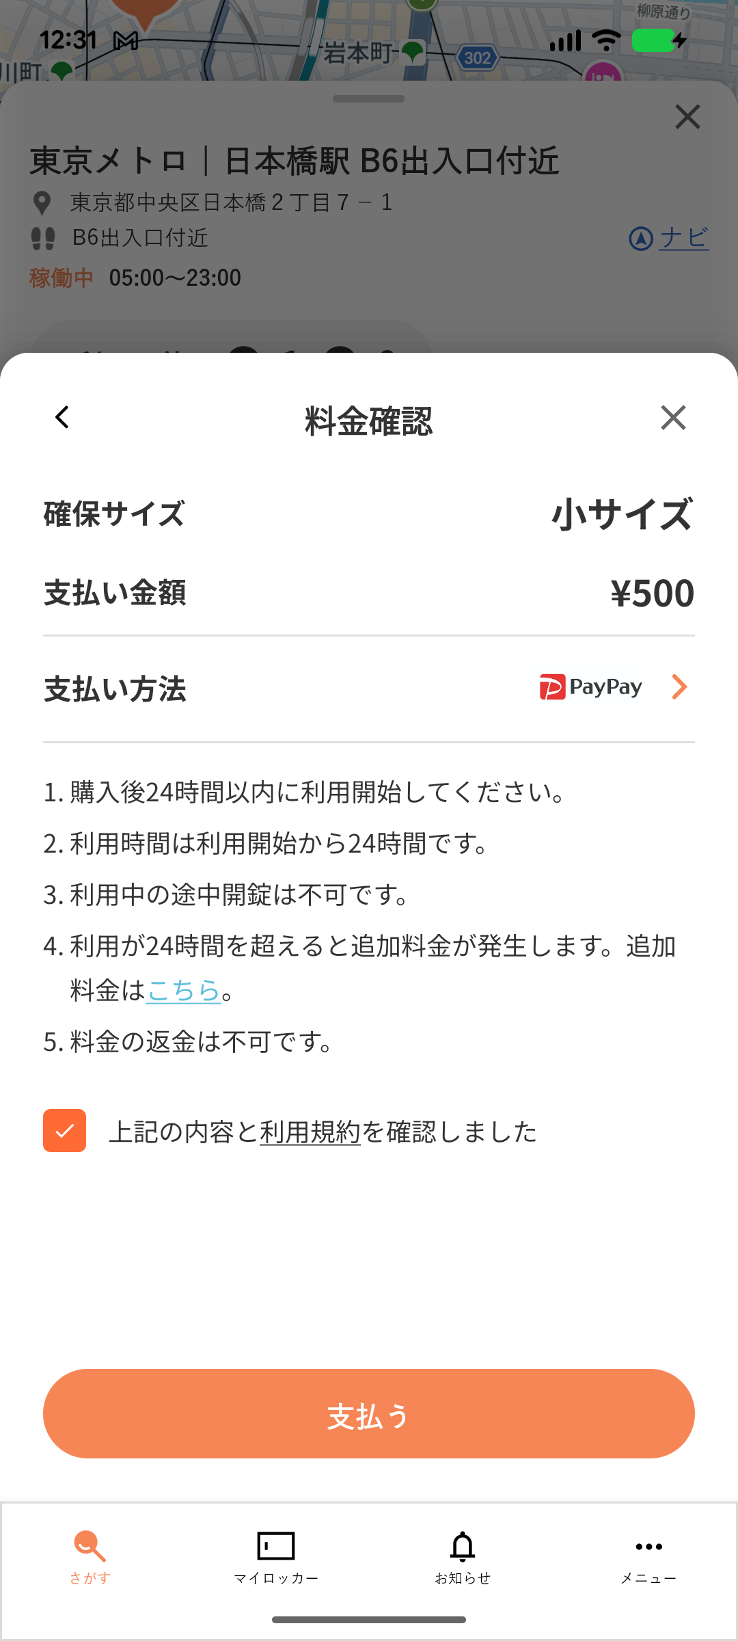Open the お知らせ notifications tab
738x1641 pixels.
pyautogui.click(x=463, y=1557)
